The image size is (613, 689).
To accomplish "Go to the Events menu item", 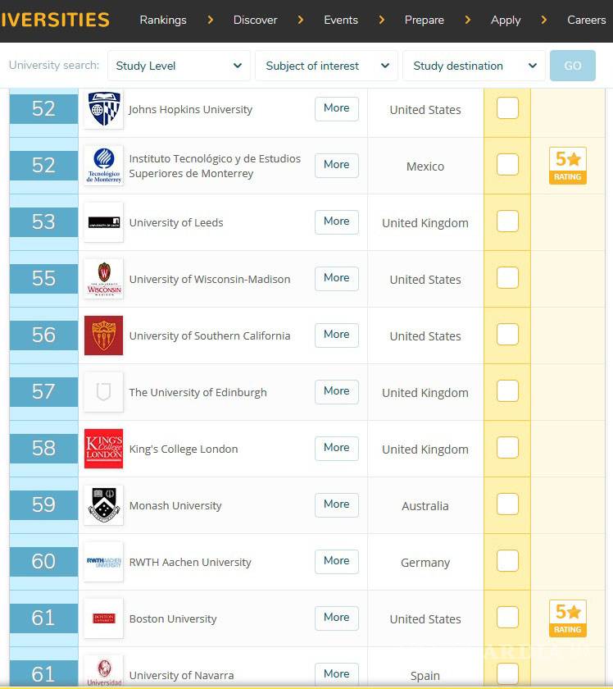I will tap(340, 20).
